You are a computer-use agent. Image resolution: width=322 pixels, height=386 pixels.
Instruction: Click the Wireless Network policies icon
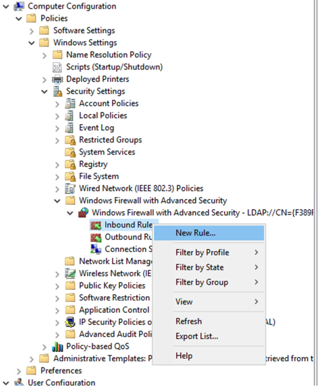pos(70,274)
